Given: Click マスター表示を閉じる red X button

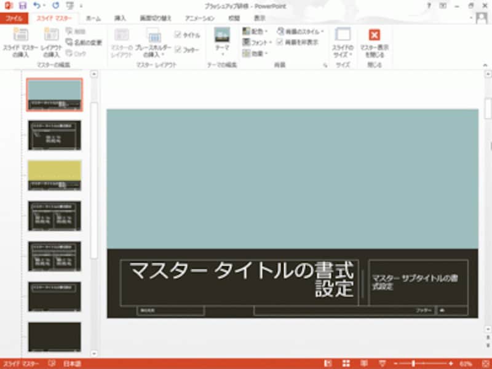Looking at the screenshot, I should click(x=375, y=42).
